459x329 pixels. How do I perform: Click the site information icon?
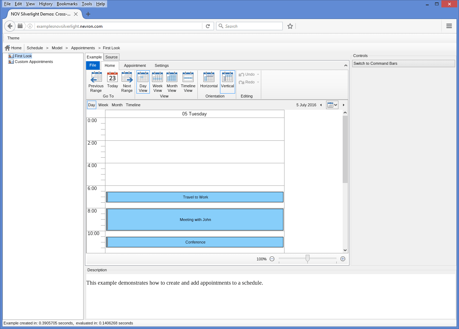click(x=30, y=26)
